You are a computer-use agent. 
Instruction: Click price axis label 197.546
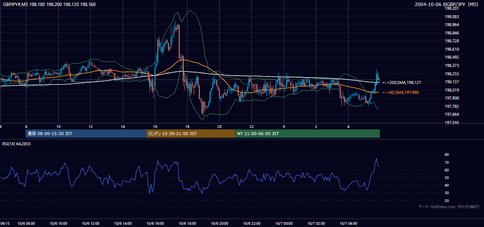coord(451,123)
